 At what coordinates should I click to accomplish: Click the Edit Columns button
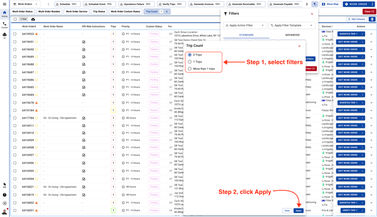(x=357, y=19)
